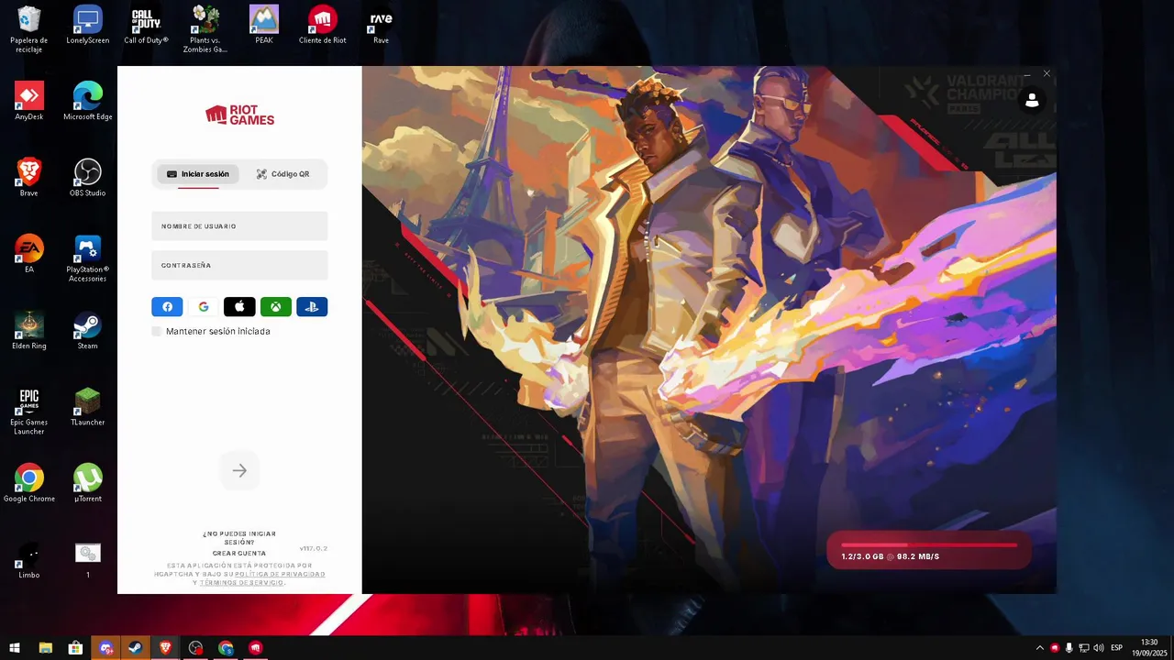The height and width of the screenshot is (660, 1174).
Task: Expand hidden system tray icons
Action: tap(1039, 648)
